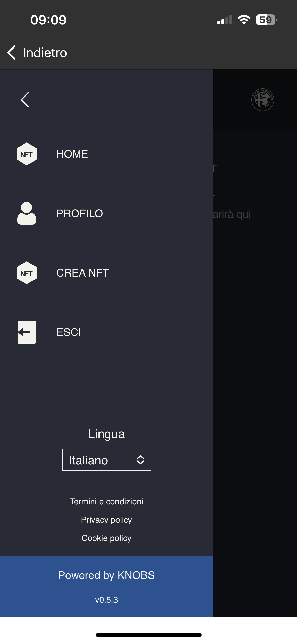This screenshot has width=297, height=643.
Task: Tap the Indietro back chevron icon
Action: click(x=11, y=53)
